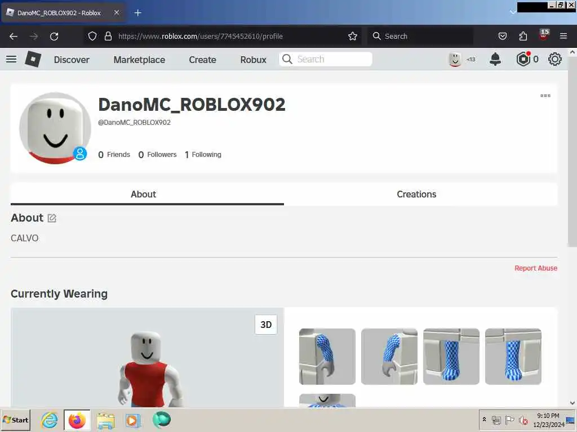
Task: Click the tracking protection shield icon
Action: 92,36
